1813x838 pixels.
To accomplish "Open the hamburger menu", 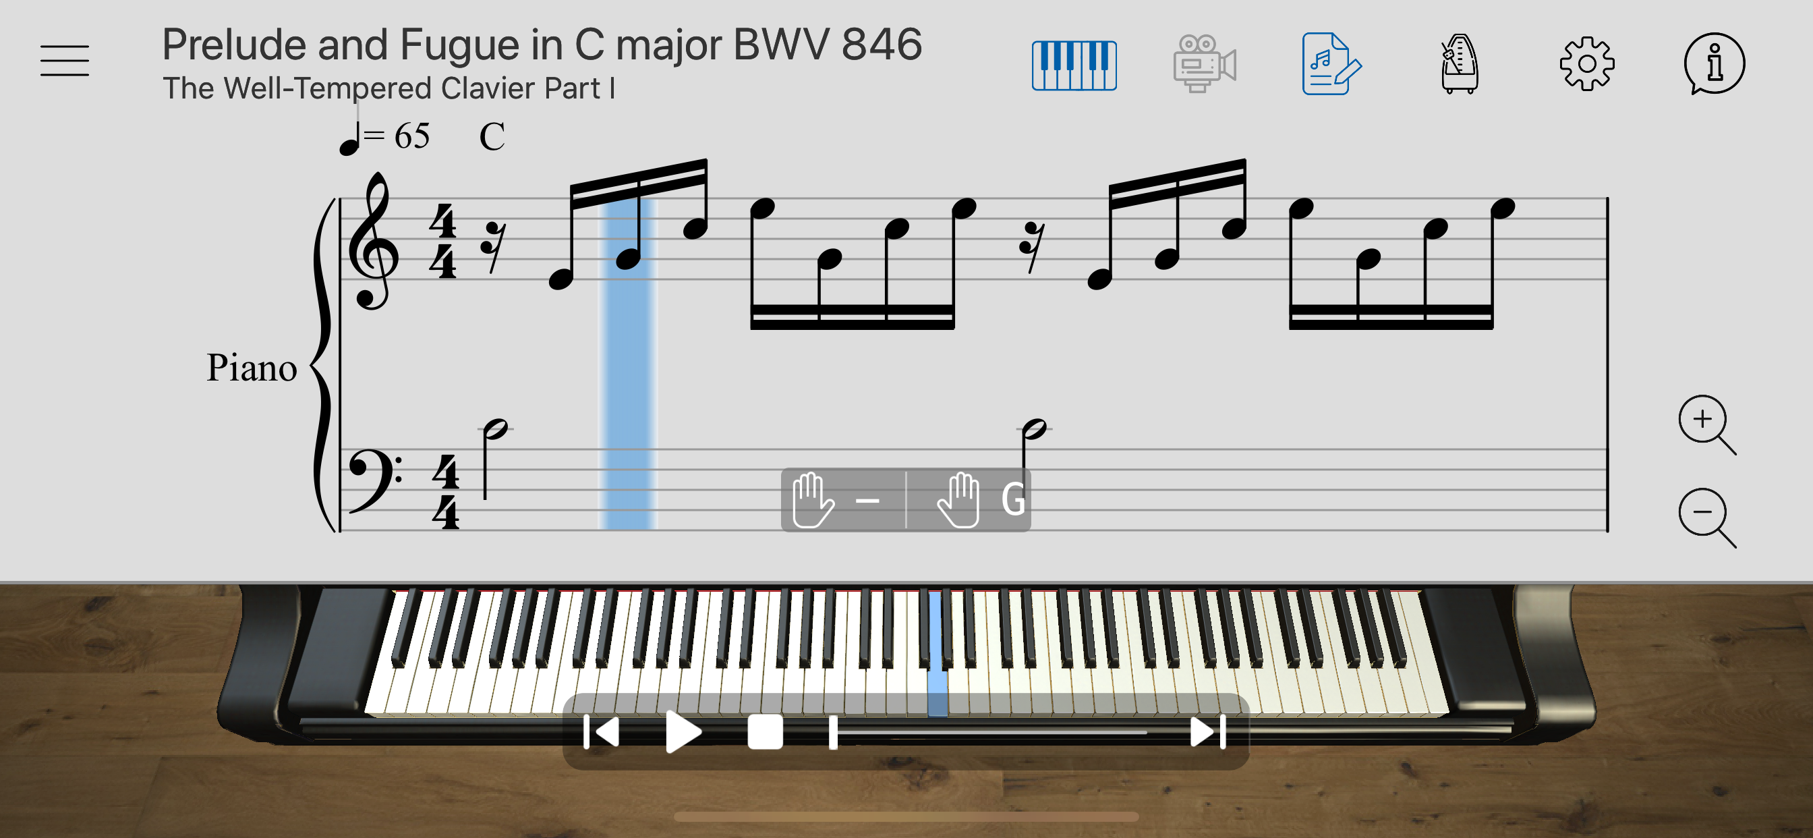I will 64,61.
